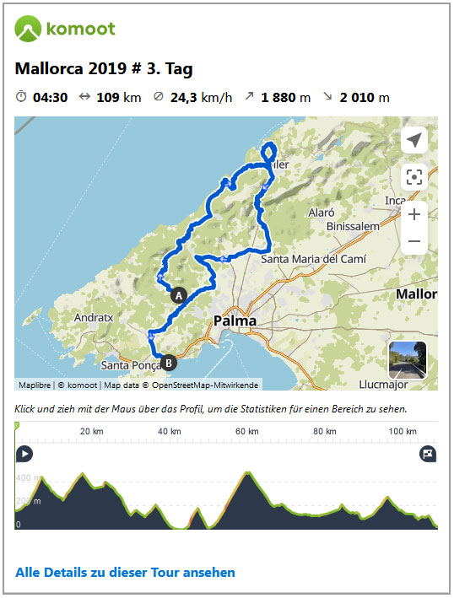Zoom out with the minus button
Viewport: 454px width, 598px height.
(414, 241)
